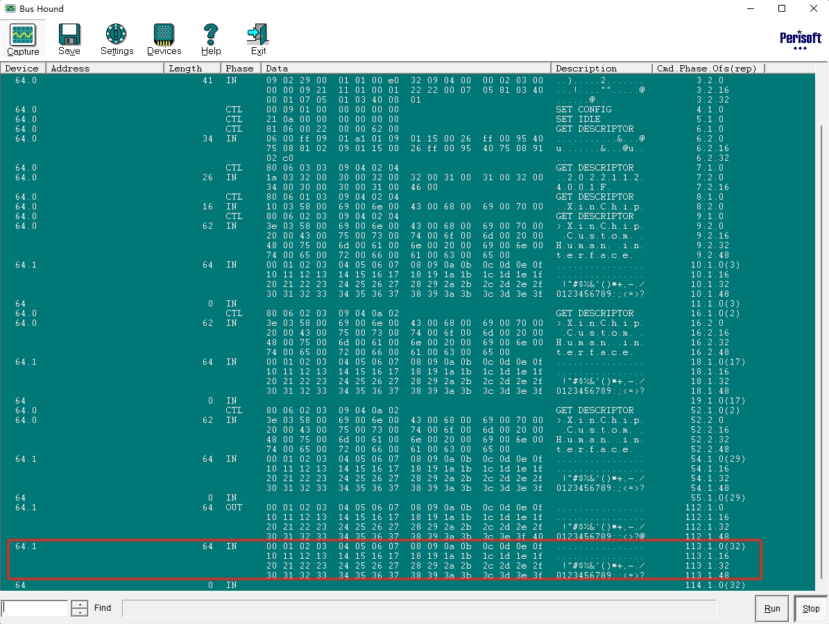The width and height of the screenshot is (829, 624).
Task: Select row with command 52.2.0
Action: (407, 420)
